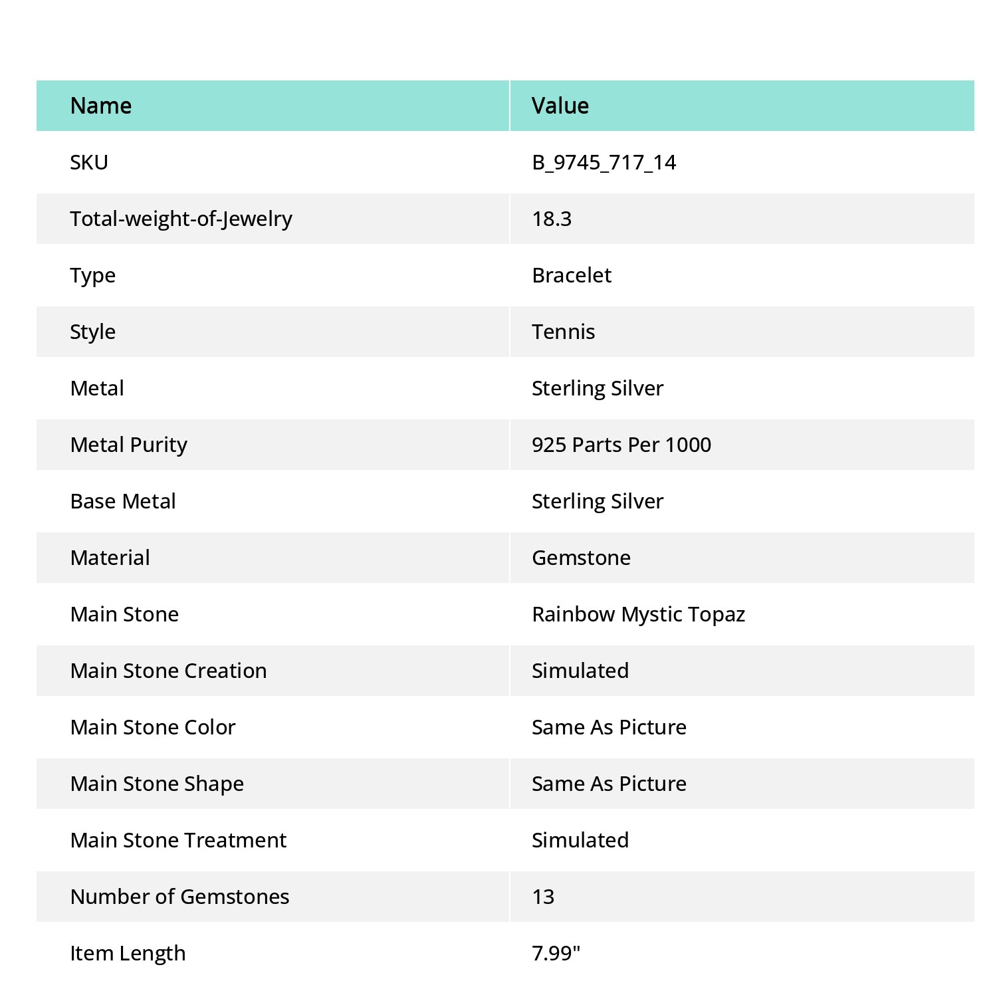Image resolution: width=997 pixels, height=997 pixels.
Task: Select the 18.3 weight value
Action: coord(552,219)
